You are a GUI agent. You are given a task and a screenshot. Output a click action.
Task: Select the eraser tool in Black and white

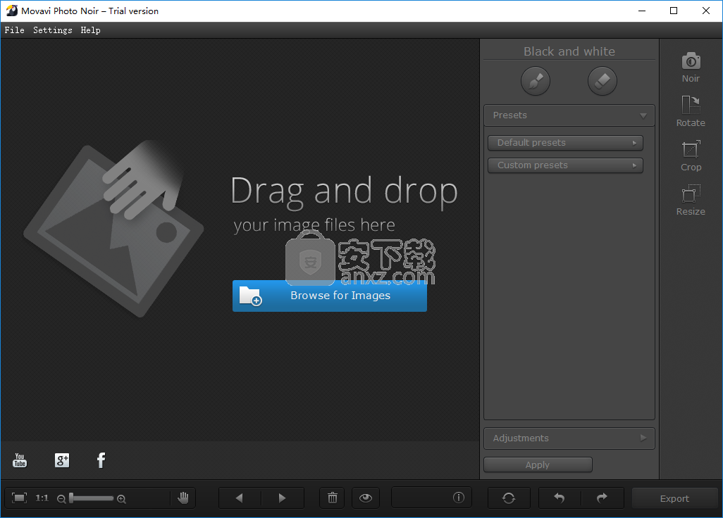[x=602, y=81]
